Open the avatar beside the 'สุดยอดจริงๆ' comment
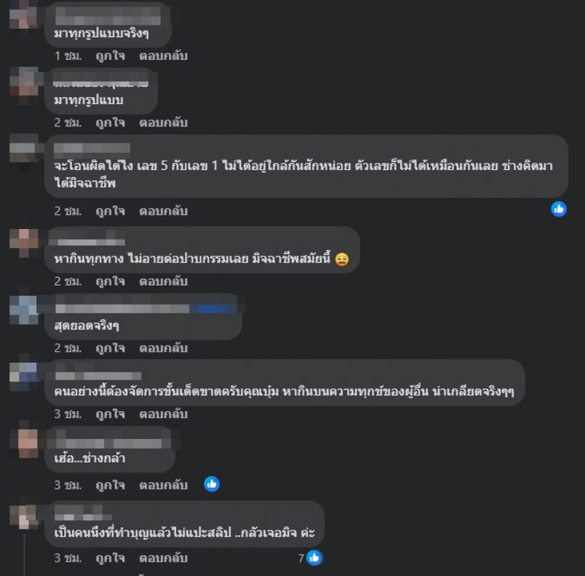 click(24, 310)
